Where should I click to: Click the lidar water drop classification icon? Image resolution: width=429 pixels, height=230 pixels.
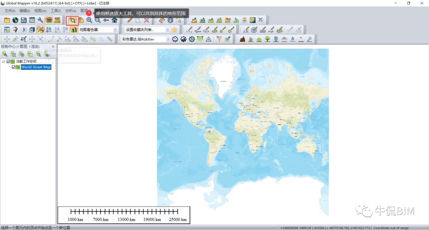(293, 39)
